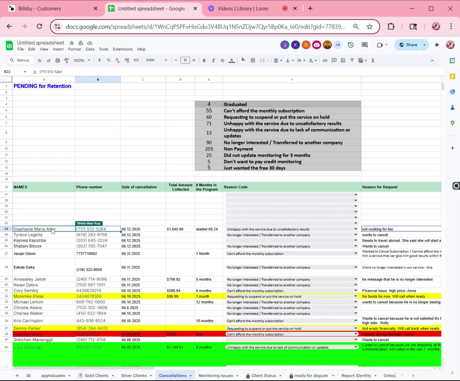Image resolution: width=460 pixels, height=381 pixels.
Task: Open the 100% zoom dropdown
Action: click(82, 60)
